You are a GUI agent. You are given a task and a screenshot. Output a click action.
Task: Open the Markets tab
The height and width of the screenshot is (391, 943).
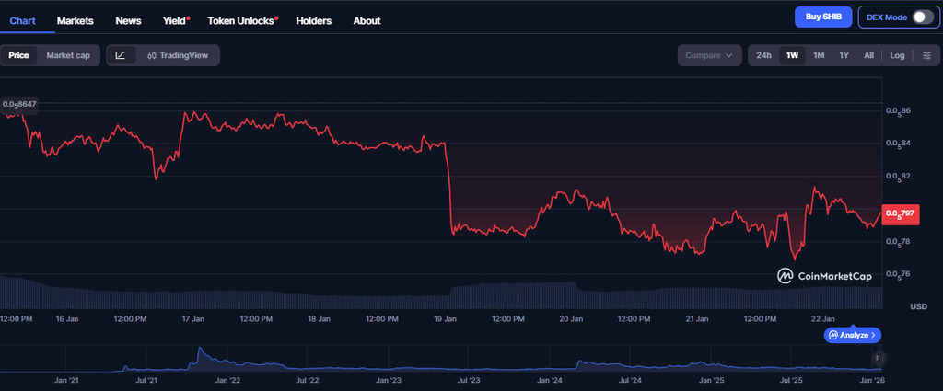(75, 20)
